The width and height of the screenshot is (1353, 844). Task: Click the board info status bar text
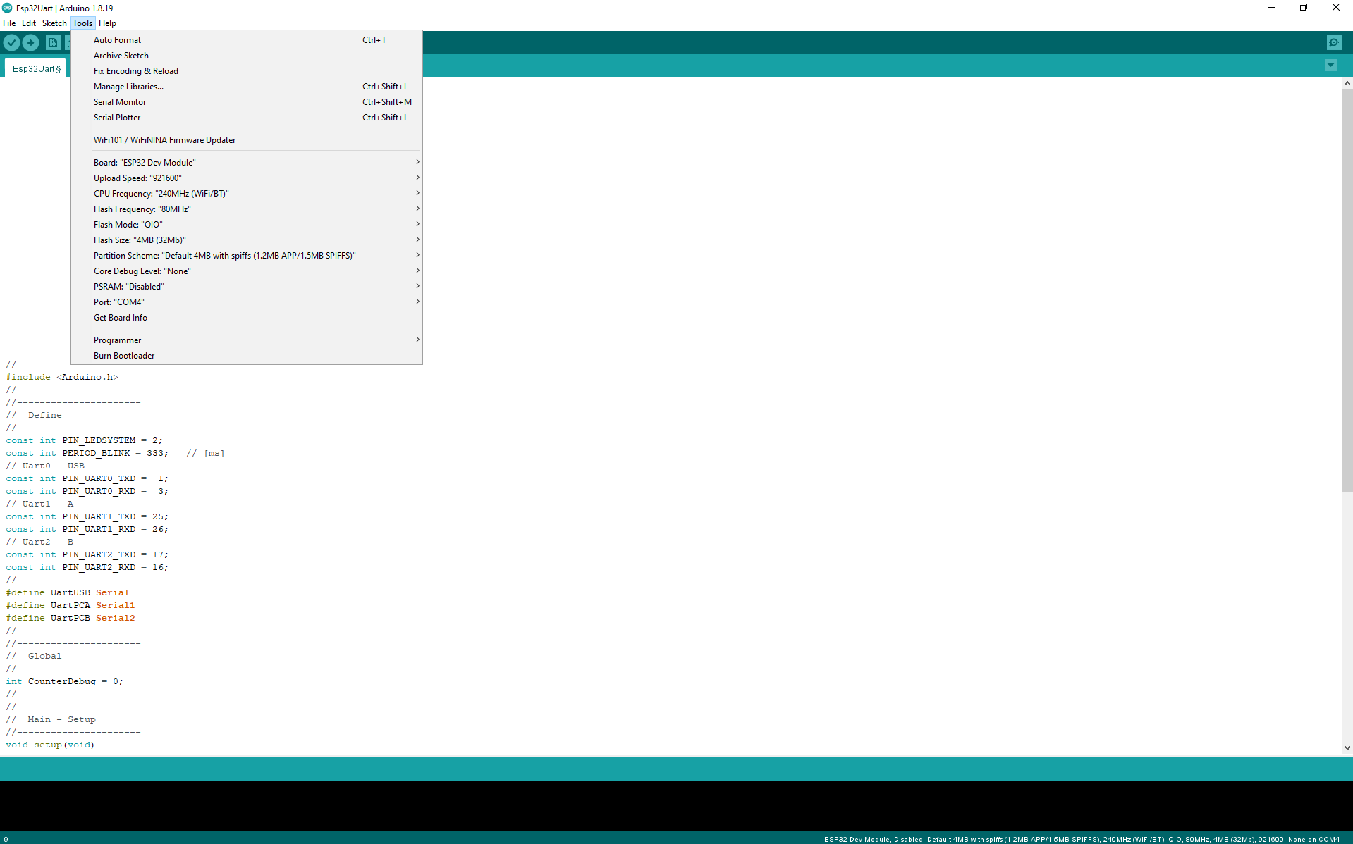[1082, 839]
